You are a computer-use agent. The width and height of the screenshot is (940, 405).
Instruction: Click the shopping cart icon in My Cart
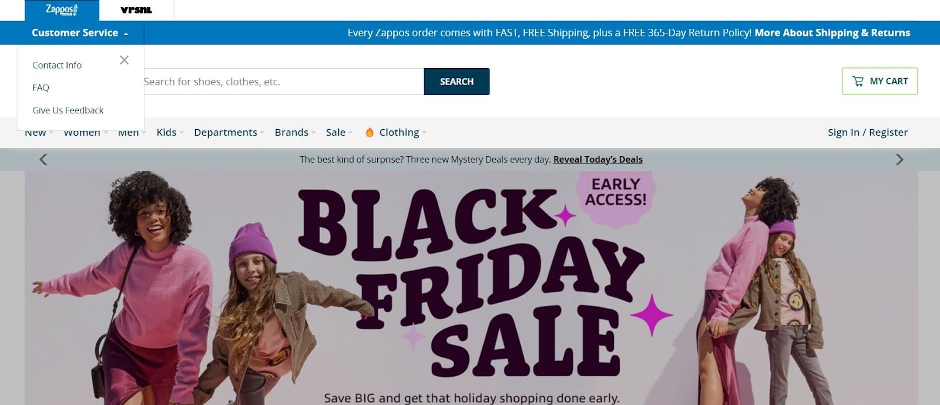pos(858,81)
